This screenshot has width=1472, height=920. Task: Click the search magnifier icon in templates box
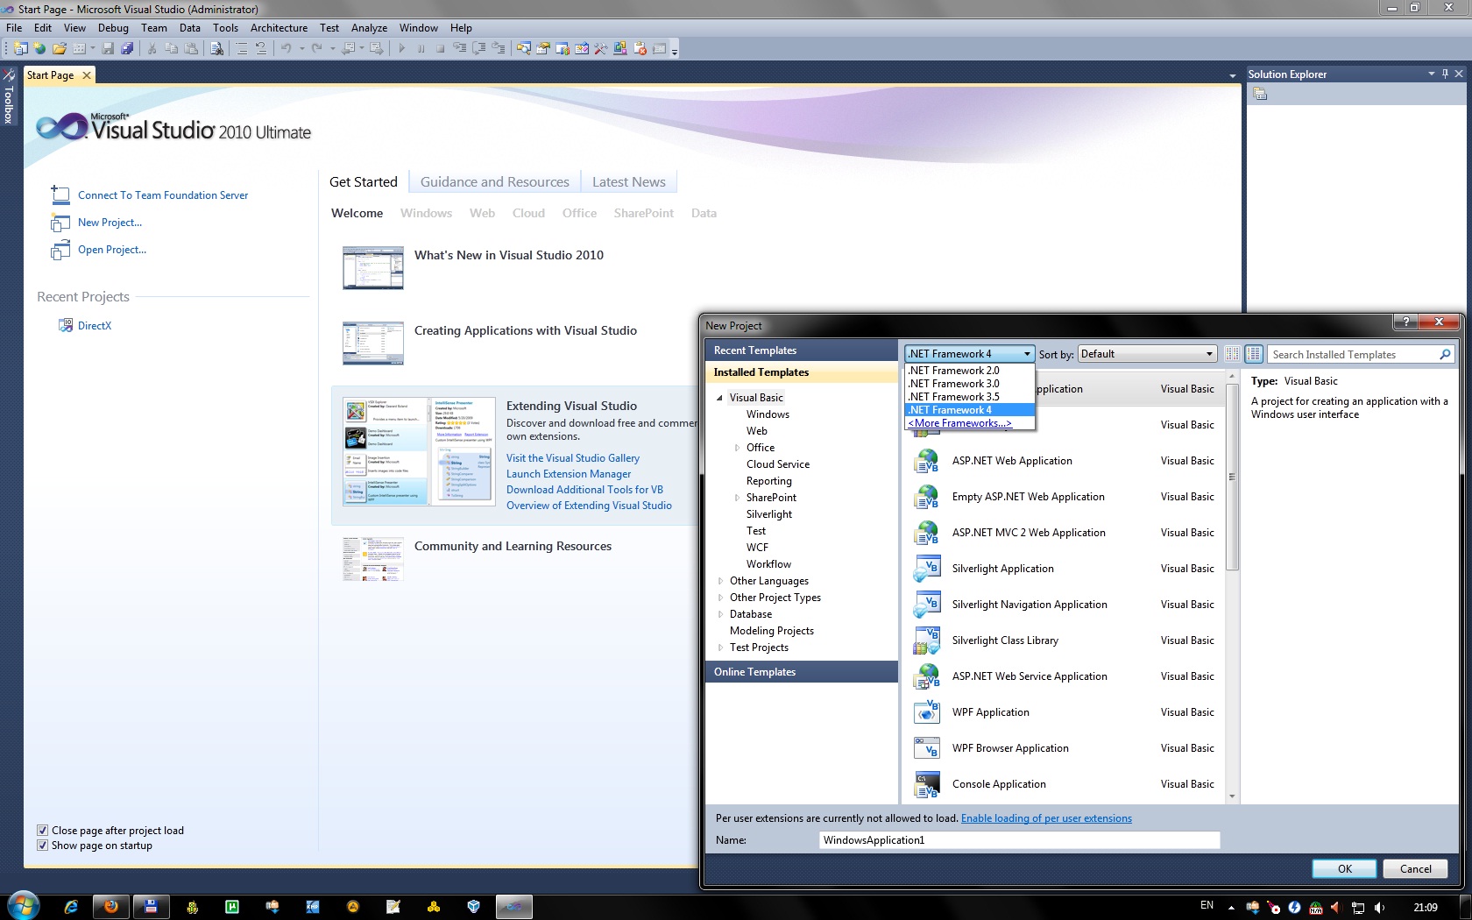point(1445,354)
